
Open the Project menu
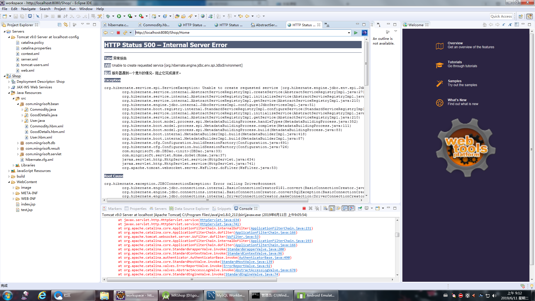pyautogui.click(x=60, y=9)
